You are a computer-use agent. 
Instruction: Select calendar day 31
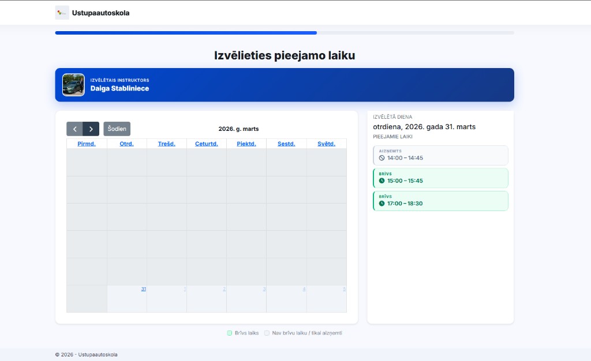point(143,289)
